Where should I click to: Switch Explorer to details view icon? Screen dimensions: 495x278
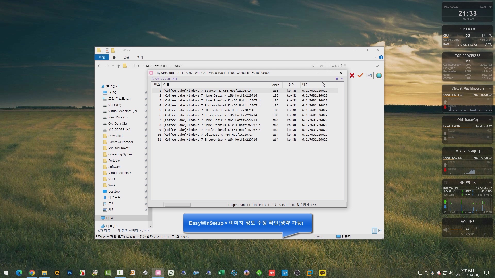(375, 231)
